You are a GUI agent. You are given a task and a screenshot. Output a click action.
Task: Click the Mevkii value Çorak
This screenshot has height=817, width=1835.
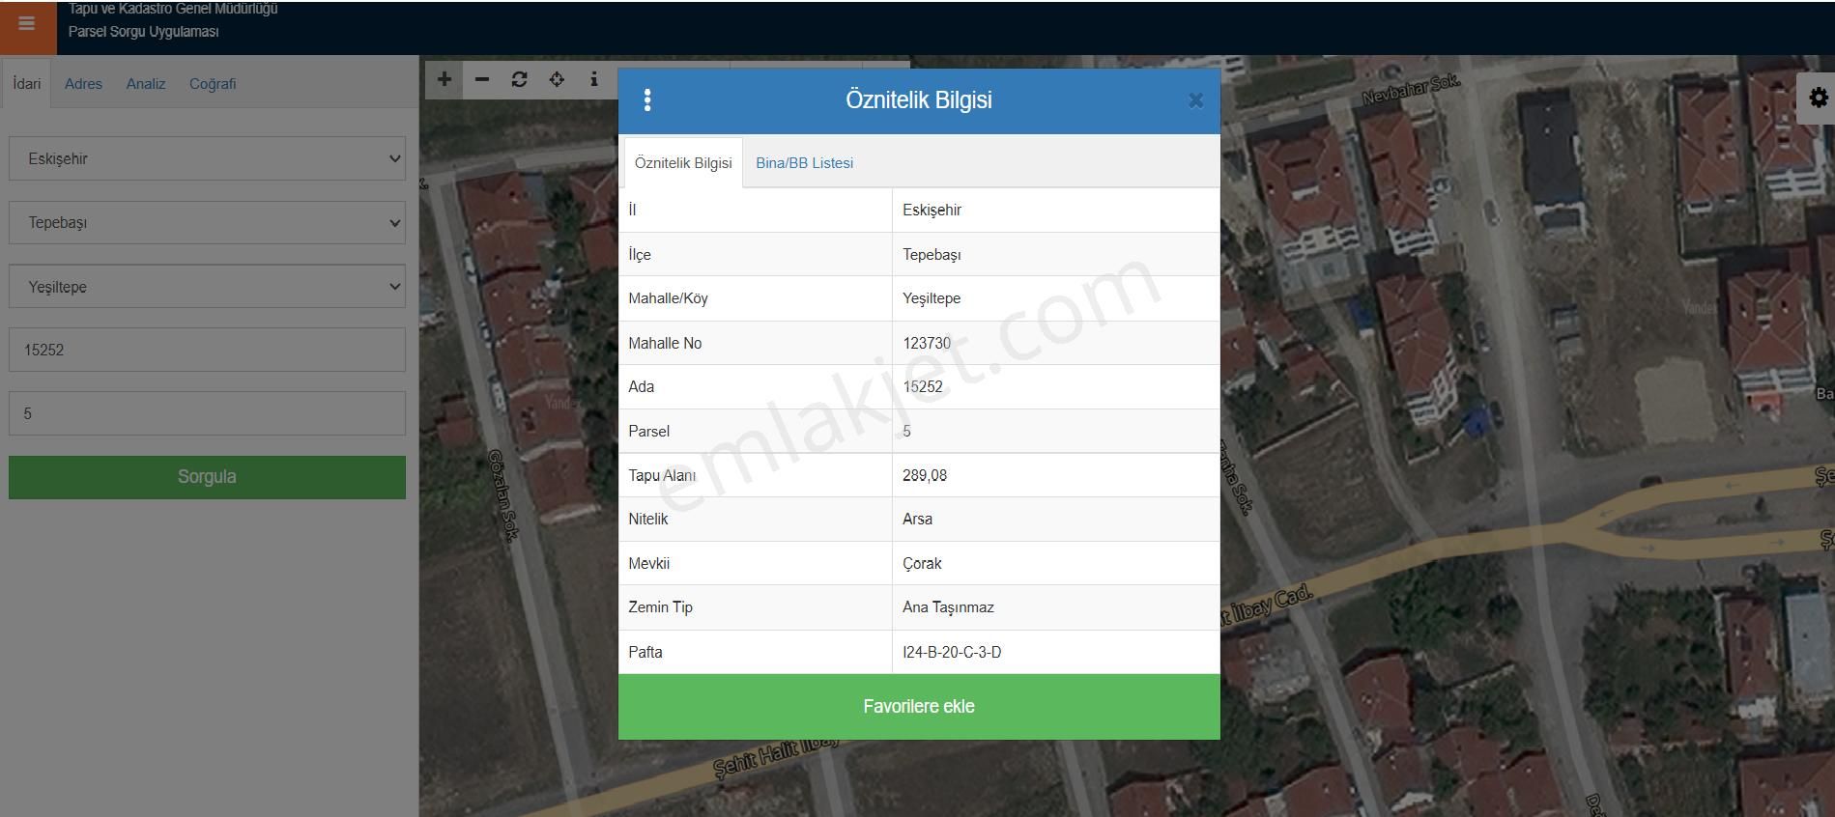tap(922, 564)
